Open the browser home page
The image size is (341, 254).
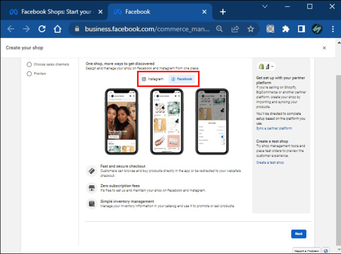58,29
